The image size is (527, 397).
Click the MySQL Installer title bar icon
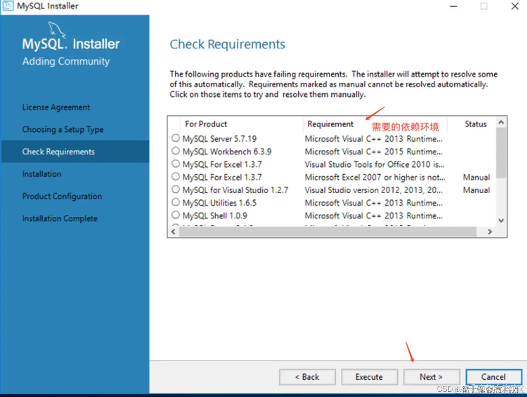pos(8,6)
